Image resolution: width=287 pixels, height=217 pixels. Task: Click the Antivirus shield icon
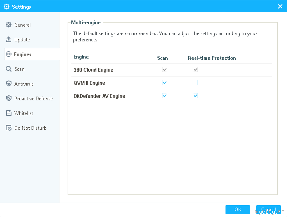(9, 84)
